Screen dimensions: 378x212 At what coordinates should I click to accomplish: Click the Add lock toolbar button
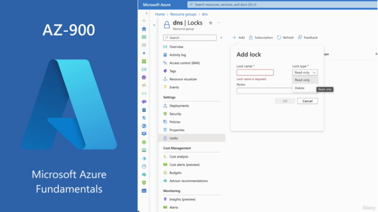[x=239, y=38]
